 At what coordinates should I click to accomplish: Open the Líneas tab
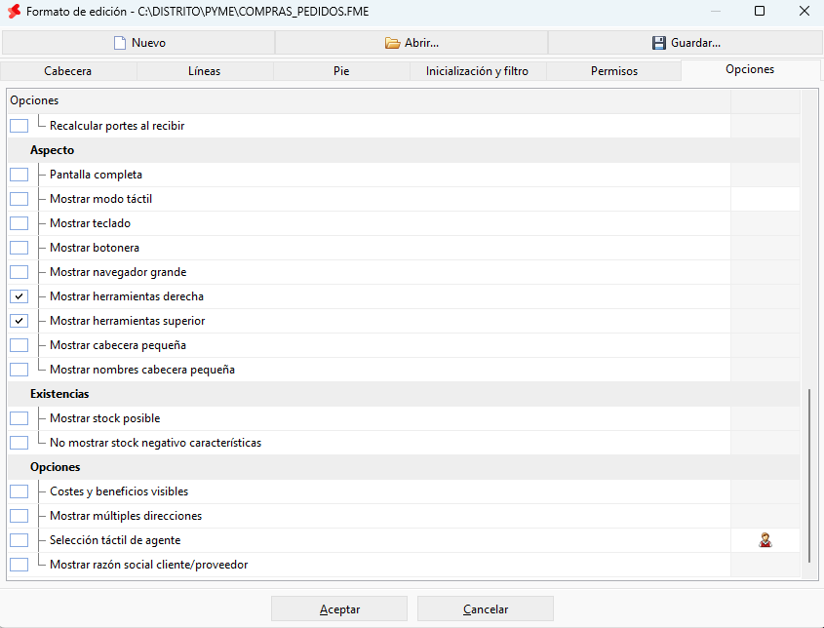point(205,71)
